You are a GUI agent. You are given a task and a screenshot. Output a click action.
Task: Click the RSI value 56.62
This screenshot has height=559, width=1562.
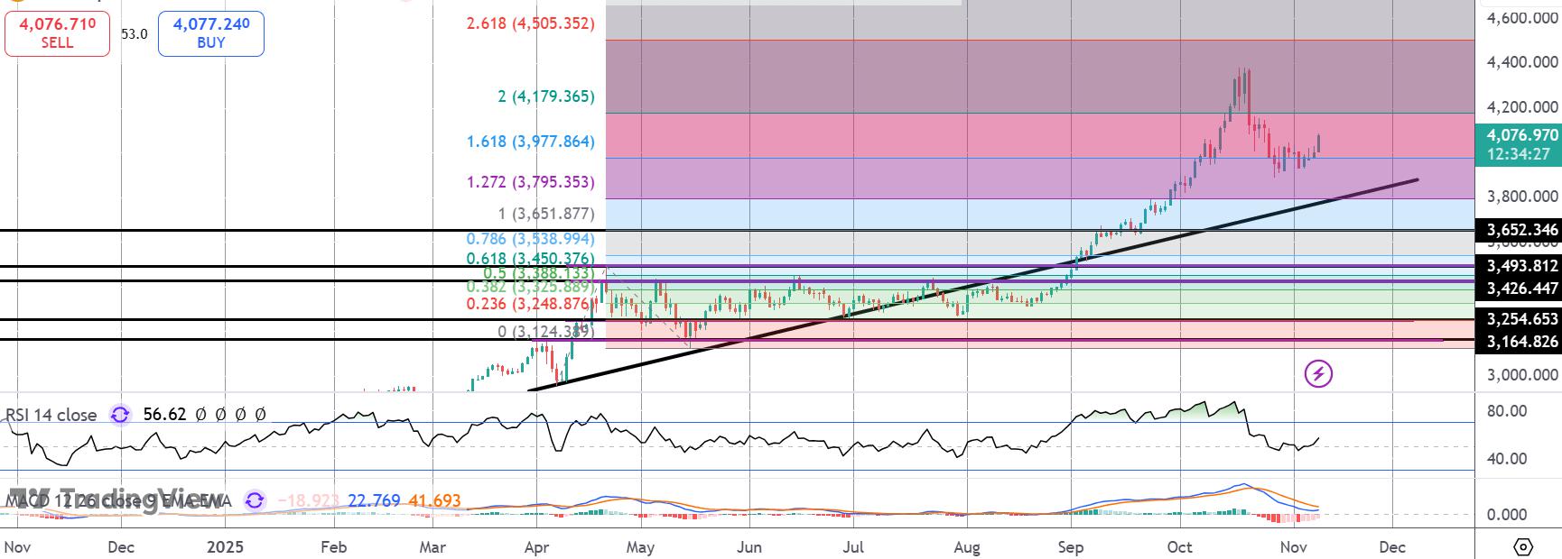(164, 415)
